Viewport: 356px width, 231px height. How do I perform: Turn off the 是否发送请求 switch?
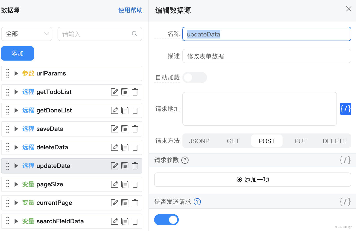coord(166,220)
